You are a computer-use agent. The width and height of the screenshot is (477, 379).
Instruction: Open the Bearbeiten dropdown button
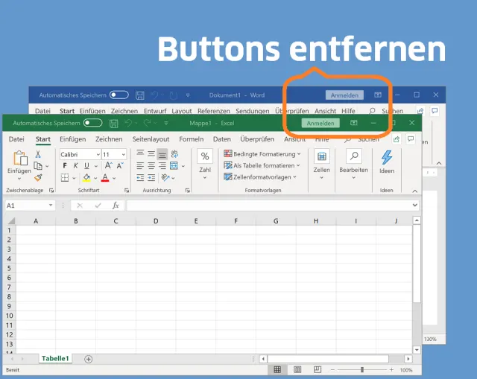coord(353,164)
